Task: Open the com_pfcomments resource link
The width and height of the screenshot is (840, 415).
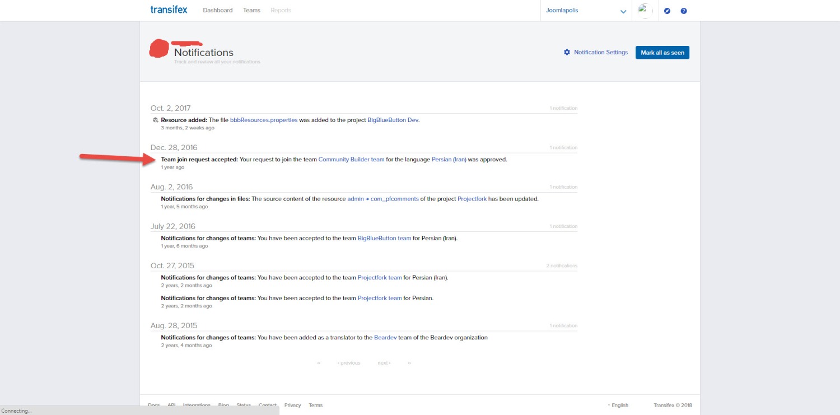Action: click(x=395, y=199)
